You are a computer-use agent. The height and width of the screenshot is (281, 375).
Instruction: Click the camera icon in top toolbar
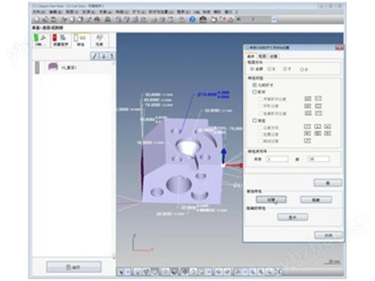click(203, 19)
